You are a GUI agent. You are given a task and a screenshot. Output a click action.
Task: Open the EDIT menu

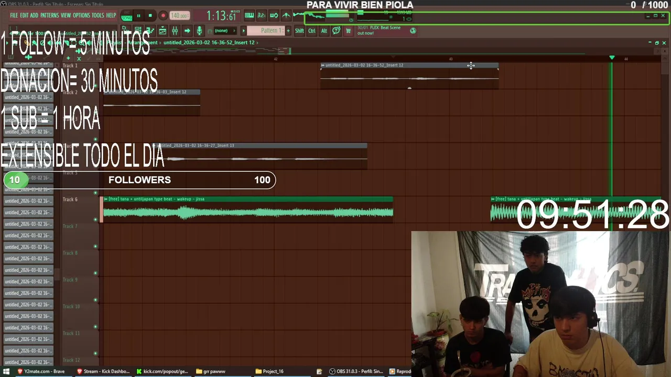[25, 15]
